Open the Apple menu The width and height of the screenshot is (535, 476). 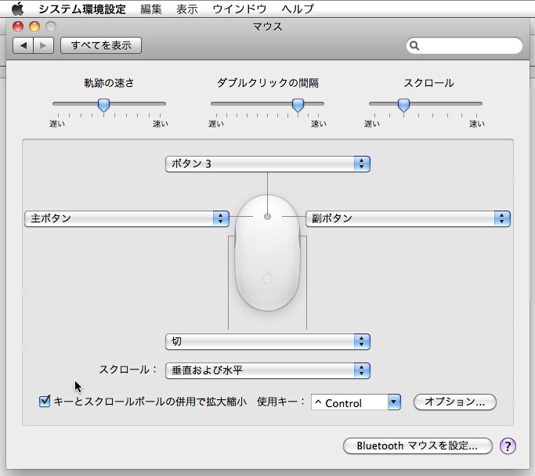point(17,9)
